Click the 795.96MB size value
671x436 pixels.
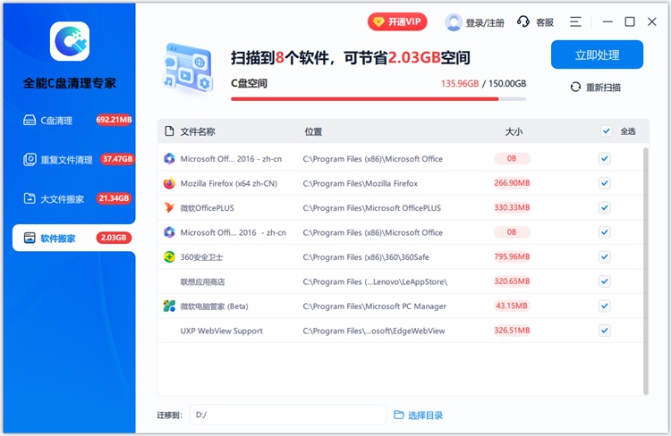(512, 257)
